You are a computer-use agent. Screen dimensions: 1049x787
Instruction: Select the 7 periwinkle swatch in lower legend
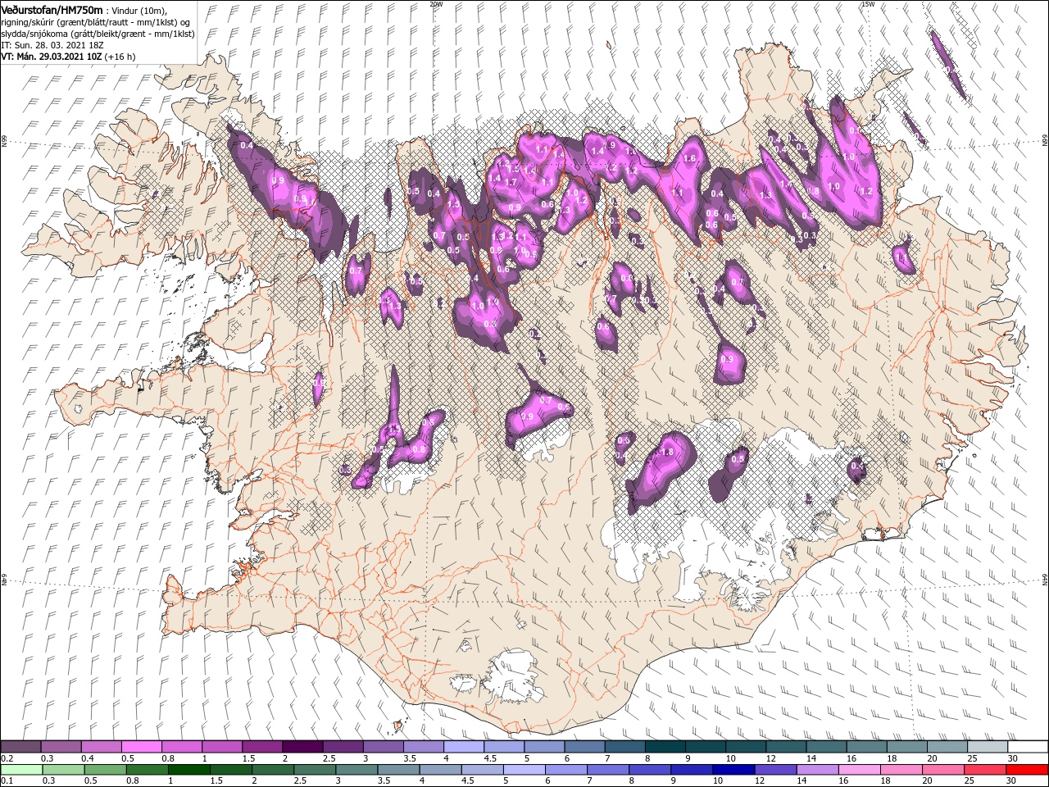(608, 769)
